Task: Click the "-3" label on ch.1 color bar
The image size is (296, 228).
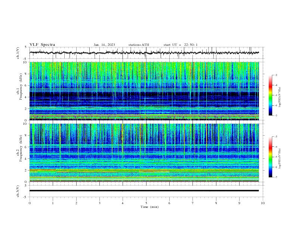Action: click(x=276, y=75)
